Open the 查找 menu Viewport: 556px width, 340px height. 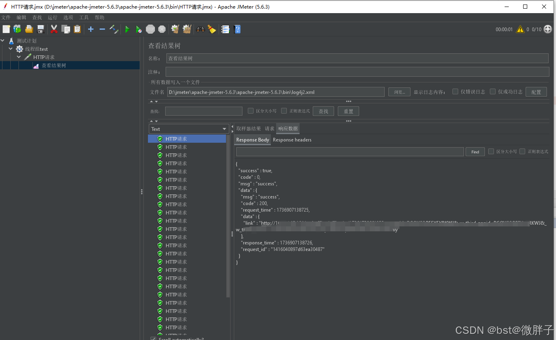(x=37, y=18)
